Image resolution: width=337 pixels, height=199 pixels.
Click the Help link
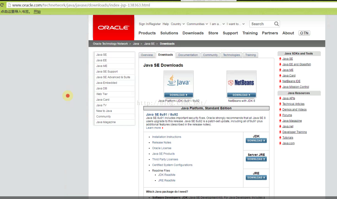tap(166, 24)
